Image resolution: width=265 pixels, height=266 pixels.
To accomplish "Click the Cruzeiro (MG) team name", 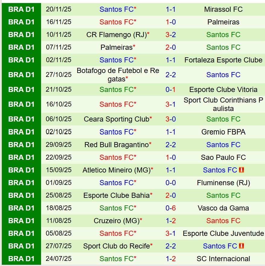I will pos(117,221).
